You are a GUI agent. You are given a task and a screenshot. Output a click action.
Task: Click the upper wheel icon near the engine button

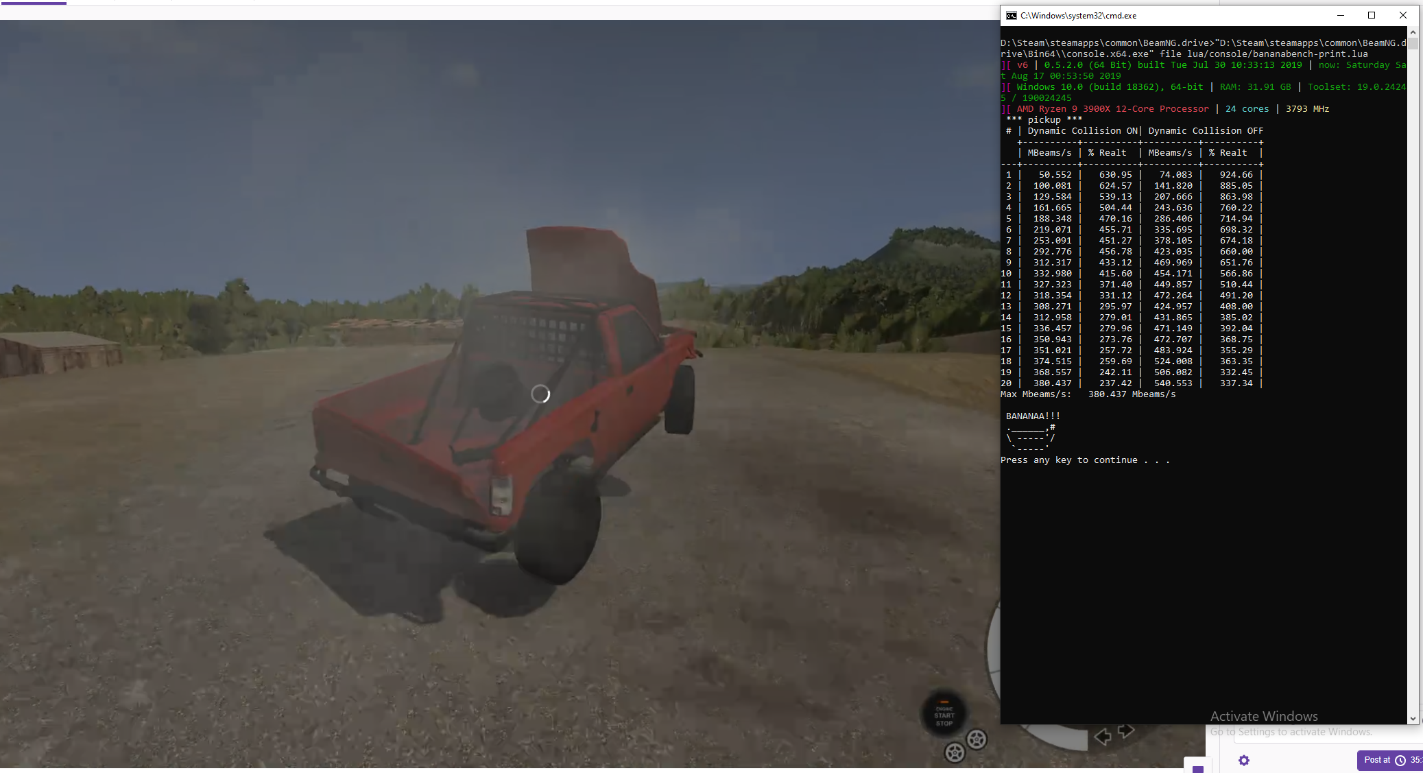click(977, 739)
